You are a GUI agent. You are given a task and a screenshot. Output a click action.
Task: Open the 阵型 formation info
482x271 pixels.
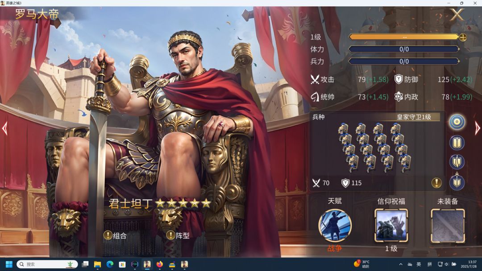point(178,235)
